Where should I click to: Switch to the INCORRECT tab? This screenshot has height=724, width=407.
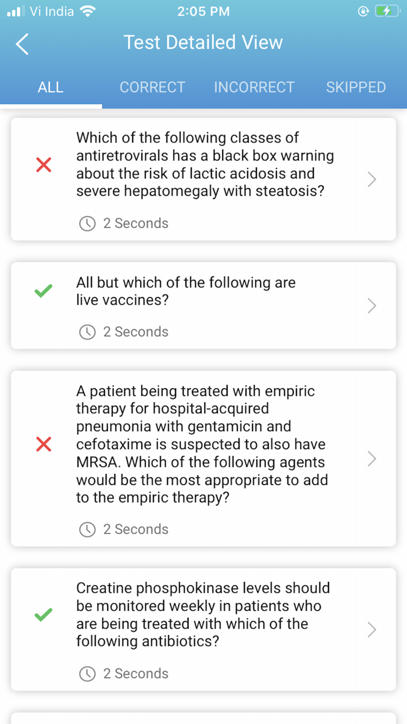[254, 87]
